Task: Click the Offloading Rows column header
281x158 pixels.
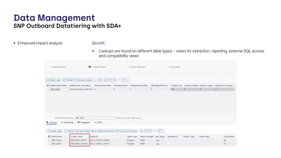Action: point(120,86)
